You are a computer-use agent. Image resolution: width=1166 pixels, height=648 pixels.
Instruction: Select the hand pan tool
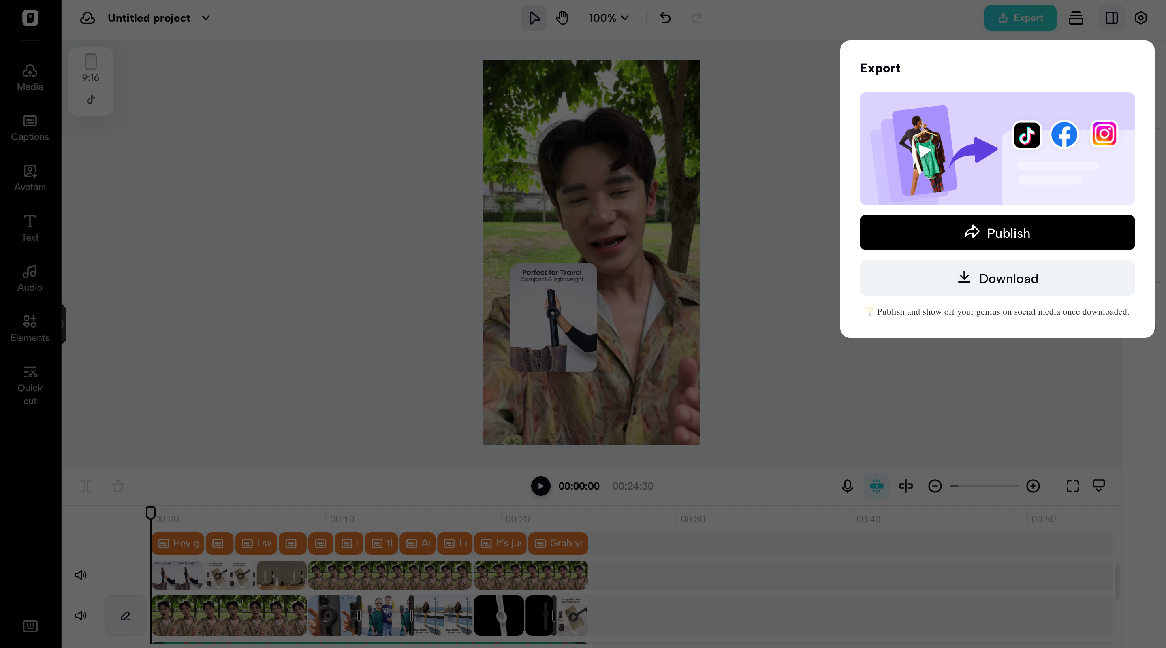pos(562,18)
